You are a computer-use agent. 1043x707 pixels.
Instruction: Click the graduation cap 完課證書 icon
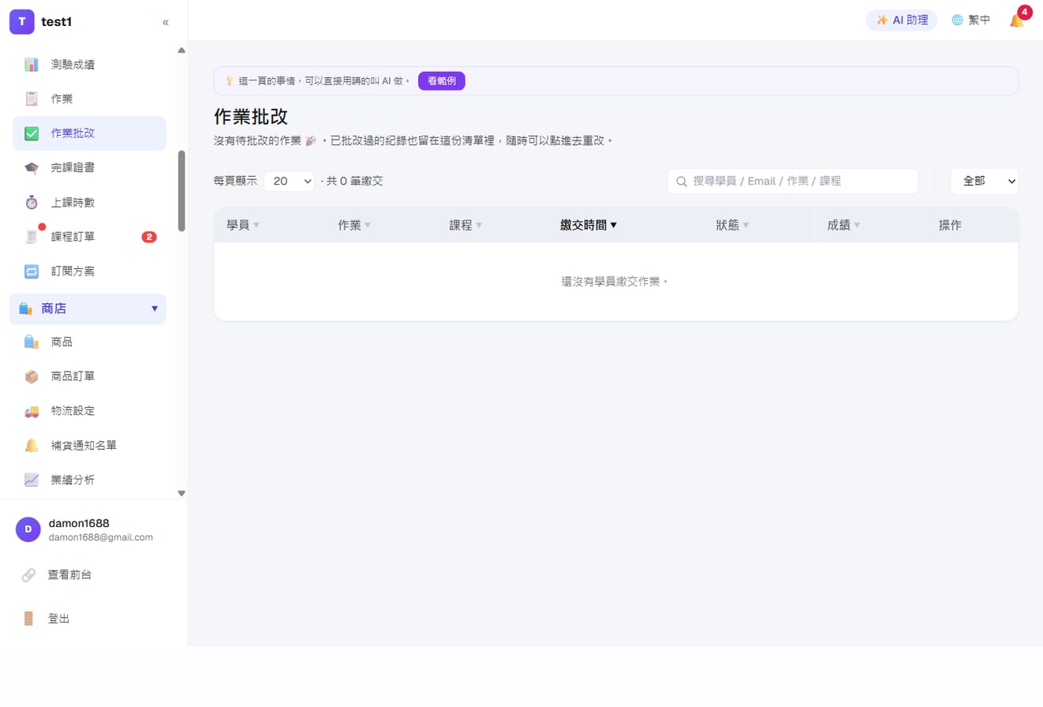coord(32,168)
